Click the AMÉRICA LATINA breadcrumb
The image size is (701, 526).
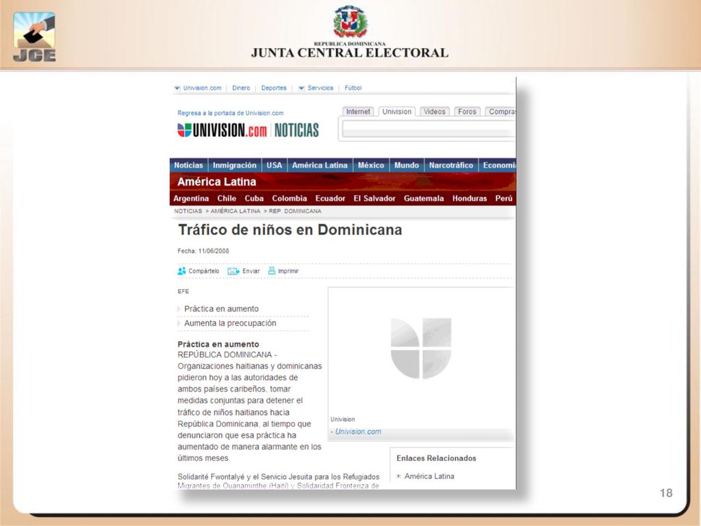(x=235, y=211)
